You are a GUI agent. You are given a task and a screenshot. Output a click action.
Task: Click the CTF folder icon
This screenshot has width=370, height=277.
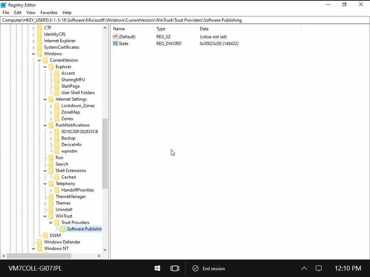pyautogui.click(x=40, y=27)
